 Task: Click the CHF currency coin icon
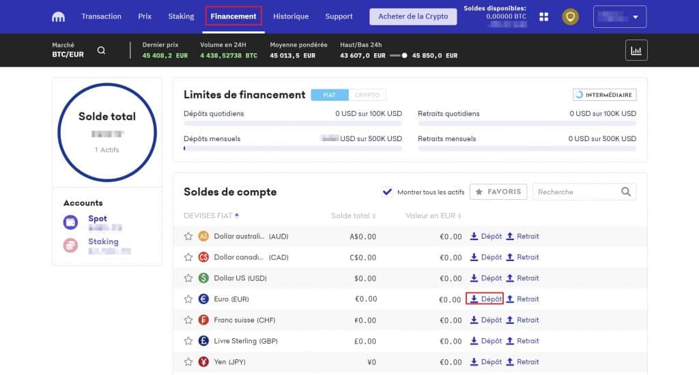[203, 320]
